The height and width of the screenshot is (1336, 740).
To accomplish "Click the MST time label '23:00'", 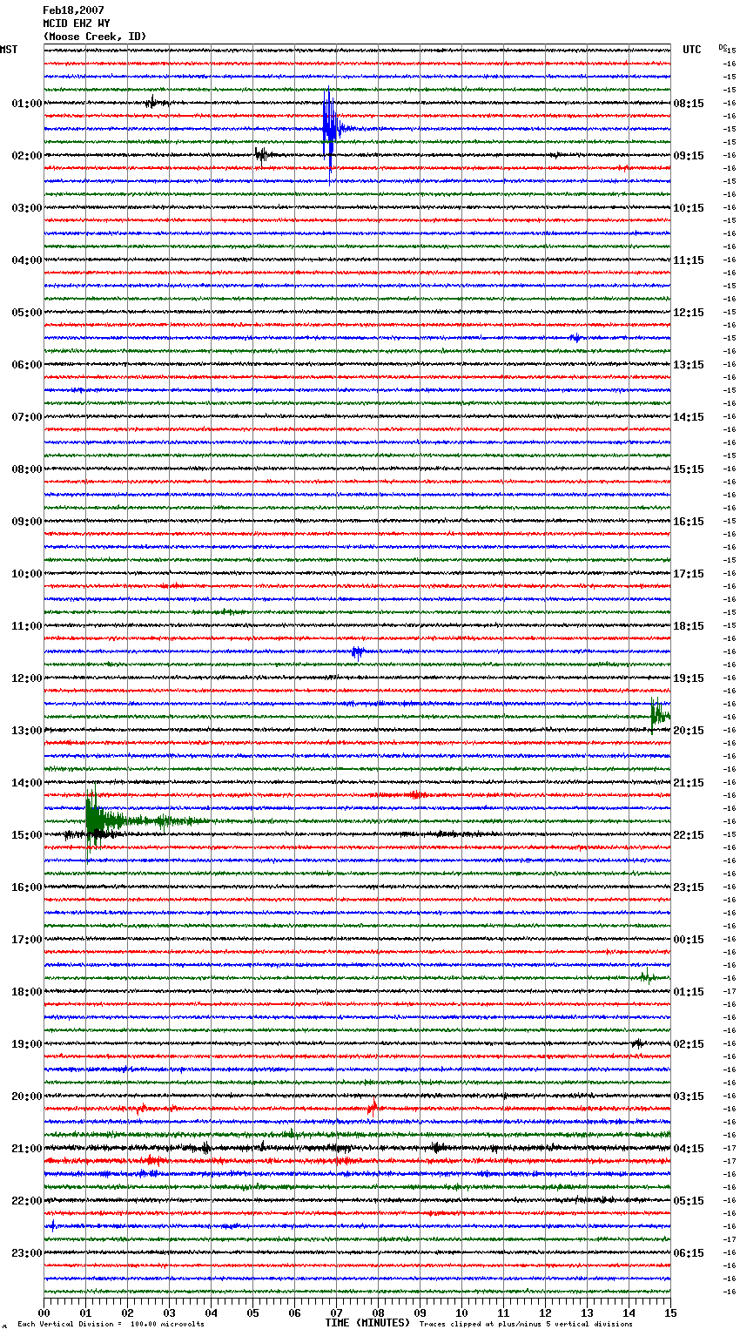I will click(x=27, y=1253).
